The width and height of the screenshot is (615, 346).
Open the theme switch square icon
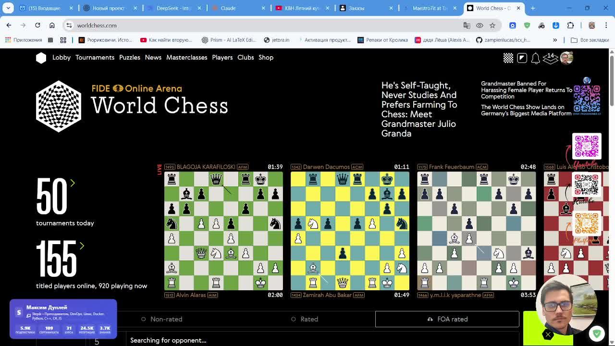coord(522,58)
